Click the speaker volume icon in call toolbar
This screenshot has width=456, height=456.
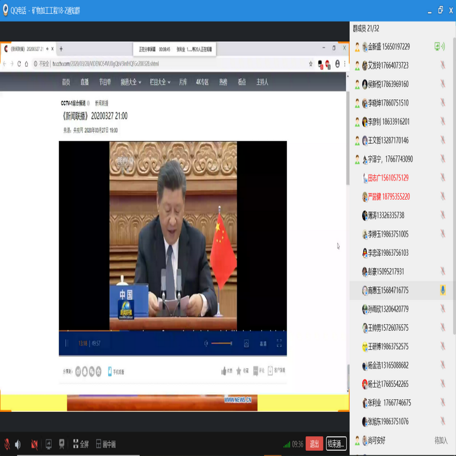[18, 444]
